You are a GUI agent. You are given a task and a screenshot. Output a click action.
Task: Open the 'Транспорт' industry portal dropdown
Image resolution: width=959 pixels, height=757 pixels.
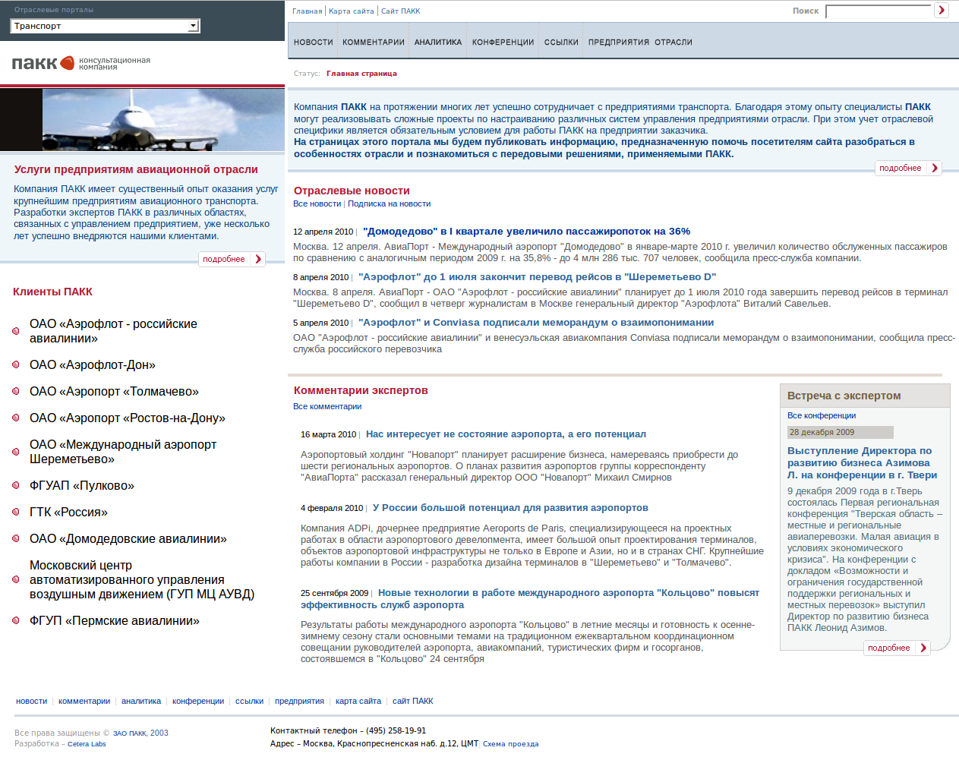pyautogui.click(x=194, y=25)
